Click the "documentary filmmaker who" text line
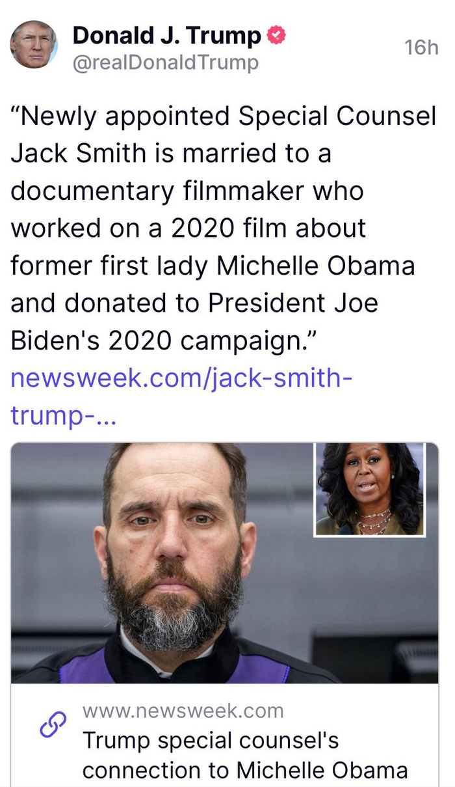Viewport: 455px width, 787px height. click(187, 191)
